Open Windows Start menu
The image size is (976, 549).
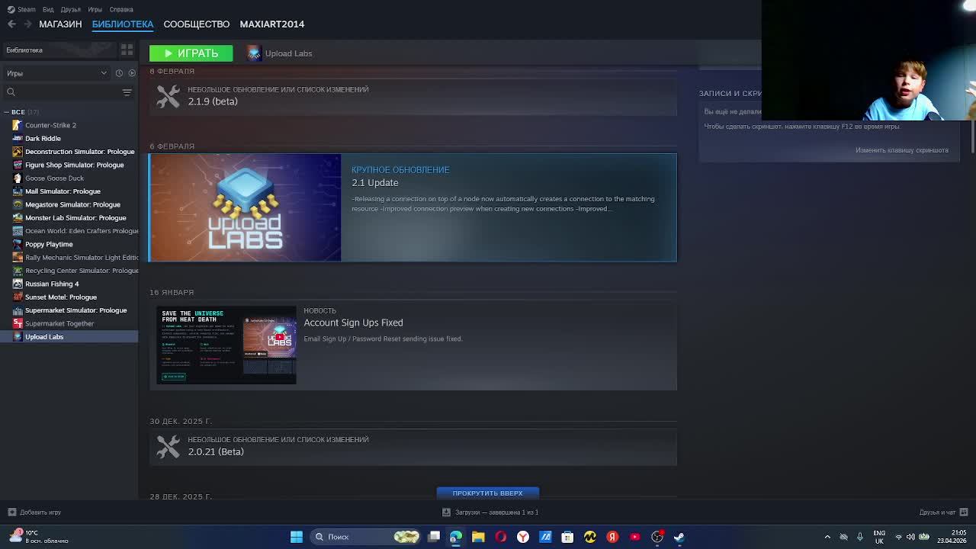[x=297, y=537]
